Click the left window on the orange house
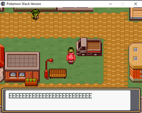Image resolution: width=142 pixels, height=113 pixels. (x=13, y=75)
